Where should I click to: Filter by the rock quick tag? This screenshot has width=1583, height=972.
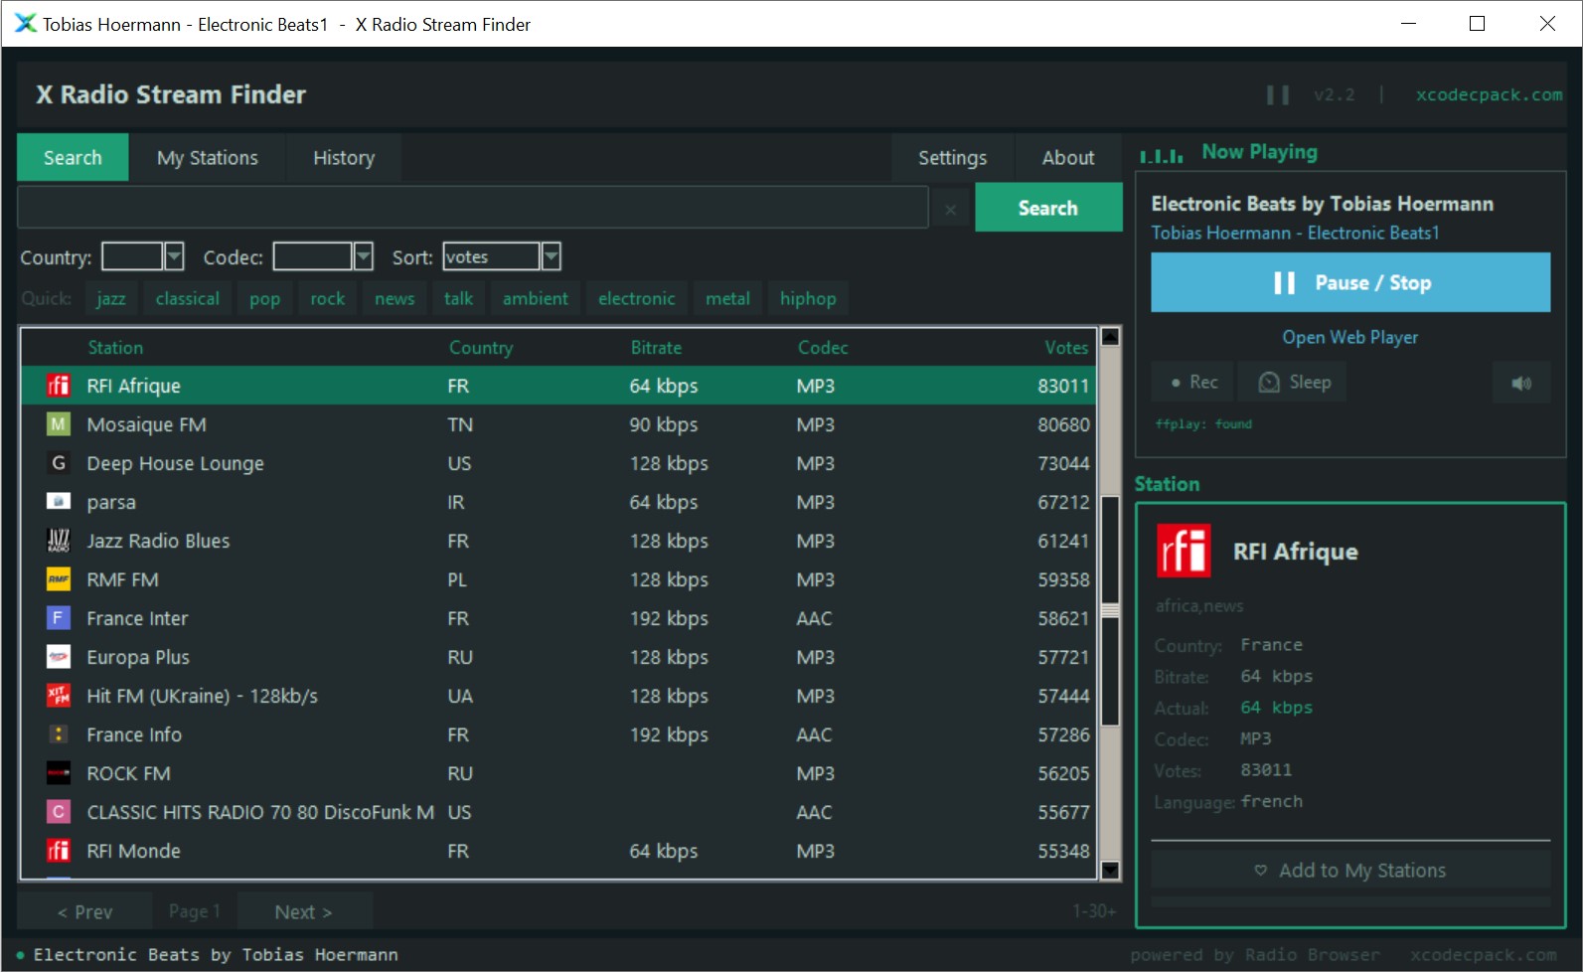(x=328, y=298)
